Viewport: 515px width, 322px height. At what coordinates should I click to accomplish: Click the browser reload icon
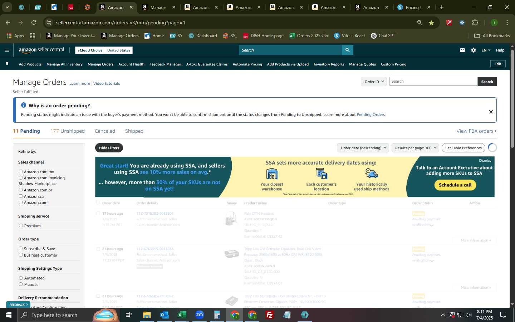pyautogui.click(x=34, y=23)
